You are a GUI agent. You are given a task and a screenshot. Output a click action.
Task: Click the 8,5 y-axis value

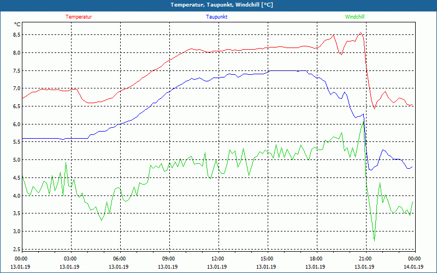tap(16, 35)
